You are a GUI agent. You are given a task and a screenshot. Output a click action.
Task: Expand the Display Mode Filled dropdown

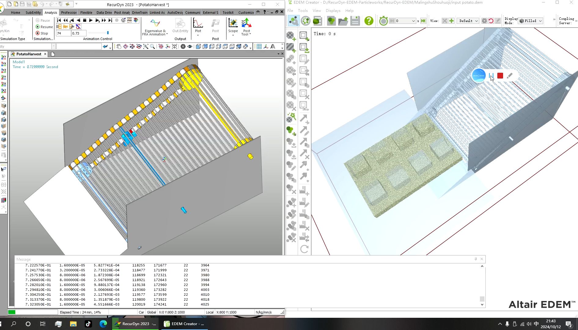(540, 21)
